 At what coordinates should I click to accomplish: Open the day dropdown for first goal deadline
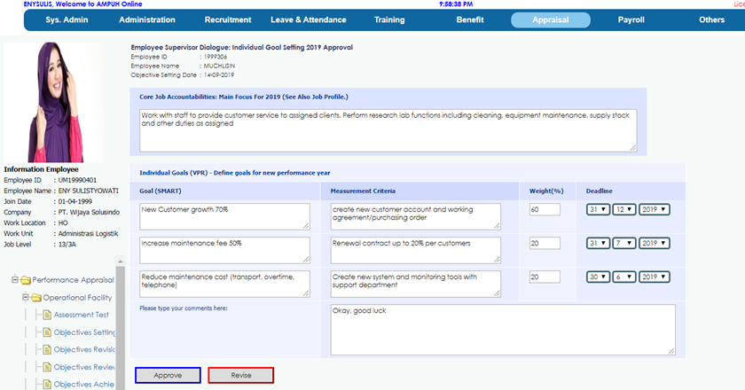[x=596, y=209]
